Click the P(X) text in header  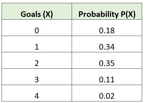[x=128, y=14]
